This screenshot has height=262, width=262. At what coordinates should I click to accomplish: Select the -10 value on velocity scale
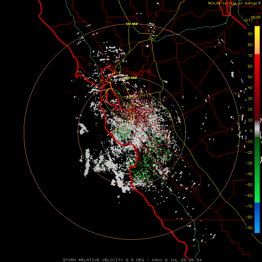point(249,142)
